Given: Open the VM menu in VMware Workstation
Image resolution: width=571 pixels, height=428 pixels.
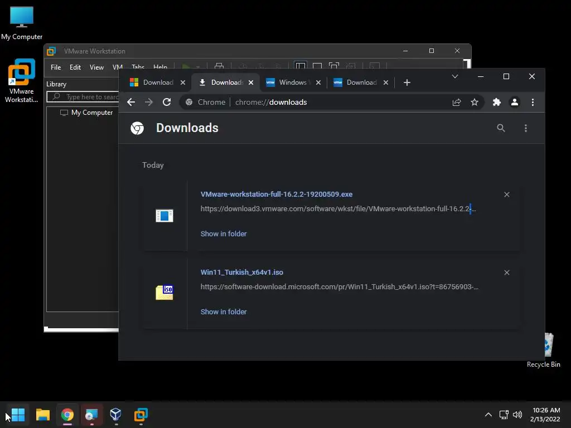Looking at the screenshot, I should coord(117,67).
